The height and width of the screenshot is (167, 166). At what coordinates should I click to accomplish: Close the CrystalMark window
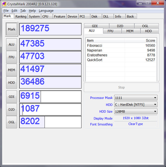tap(158, 3)
